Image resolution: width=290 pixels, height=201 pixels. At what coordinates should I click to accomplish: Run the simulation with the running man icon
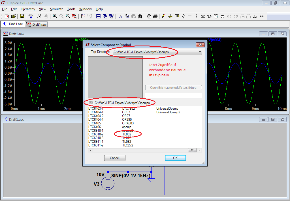[x=39, y=16]
